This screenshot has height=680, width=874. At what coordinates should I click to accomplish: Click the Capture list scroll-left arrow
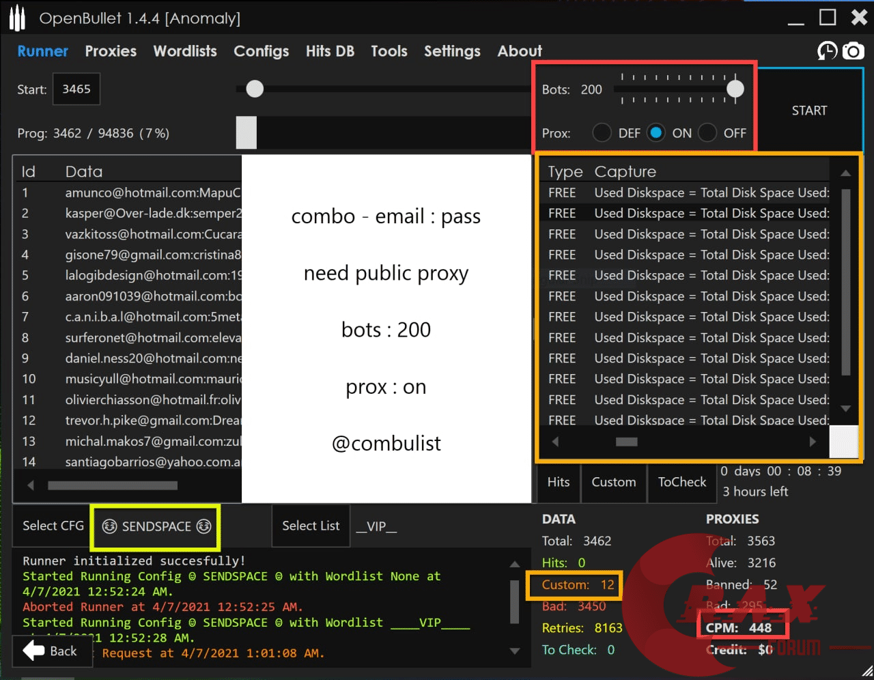pos(555,442)
